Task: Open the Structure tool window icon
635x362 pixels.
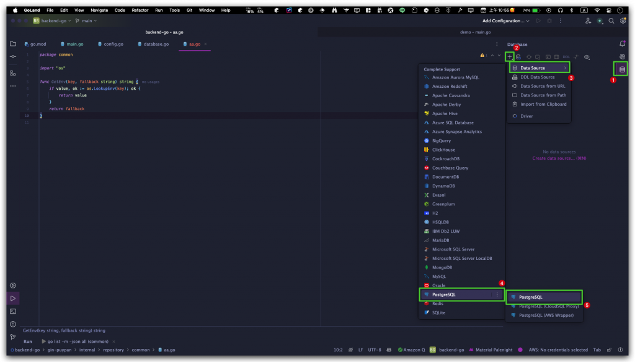Action: coord(13,73)
